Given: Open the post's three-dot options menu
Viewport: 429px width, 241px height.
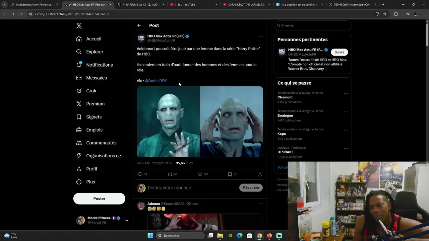Looking at the screenshot, I should (261, 36).
